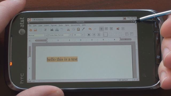Switch to two-column layout

(x=106, y=29)
